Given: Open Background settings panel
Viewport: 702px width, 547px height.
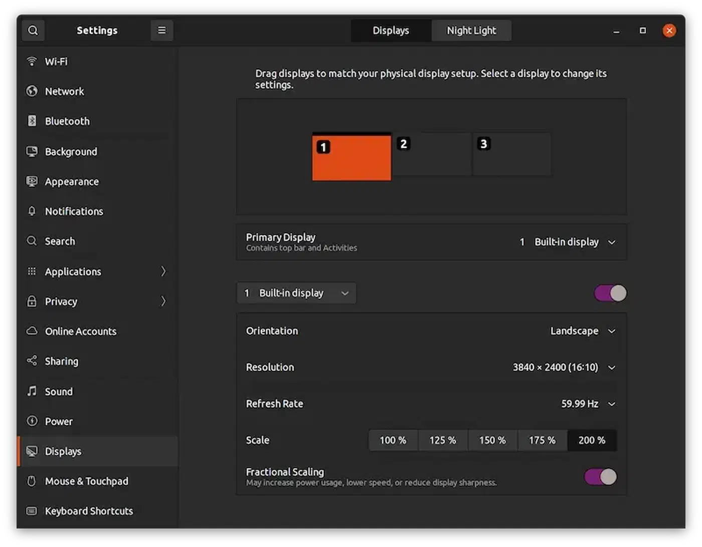Looking at the screenshot, I should [x=98, y=151].
